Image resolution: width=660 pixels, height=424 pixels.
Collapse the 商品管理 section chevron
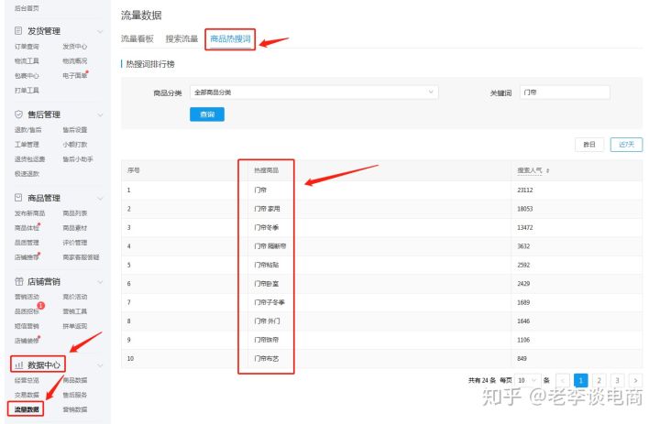tap(100, 198)
